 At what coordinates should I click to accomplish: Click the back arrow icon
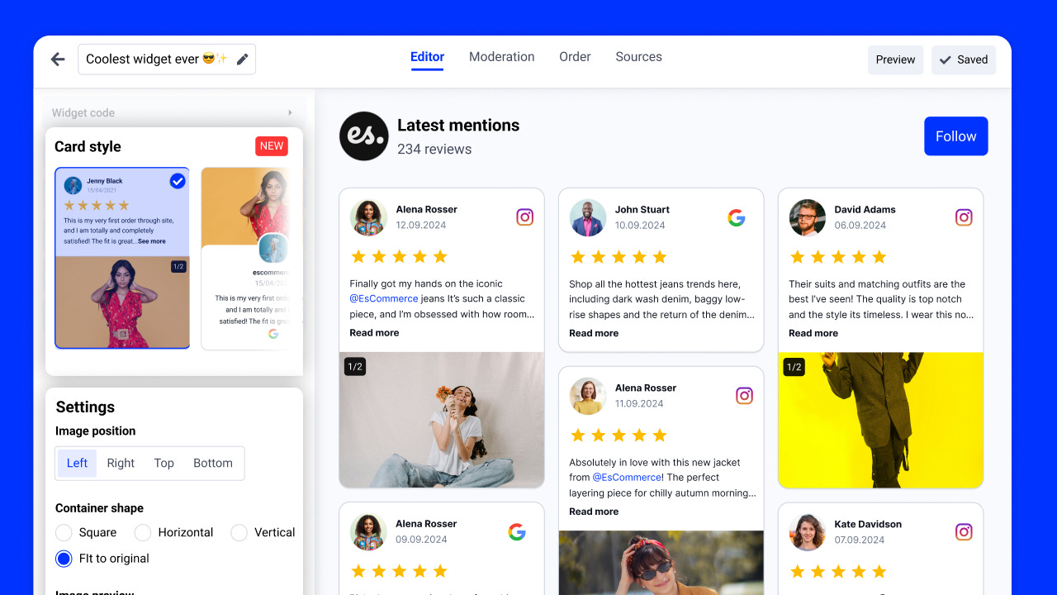[58, 59]
